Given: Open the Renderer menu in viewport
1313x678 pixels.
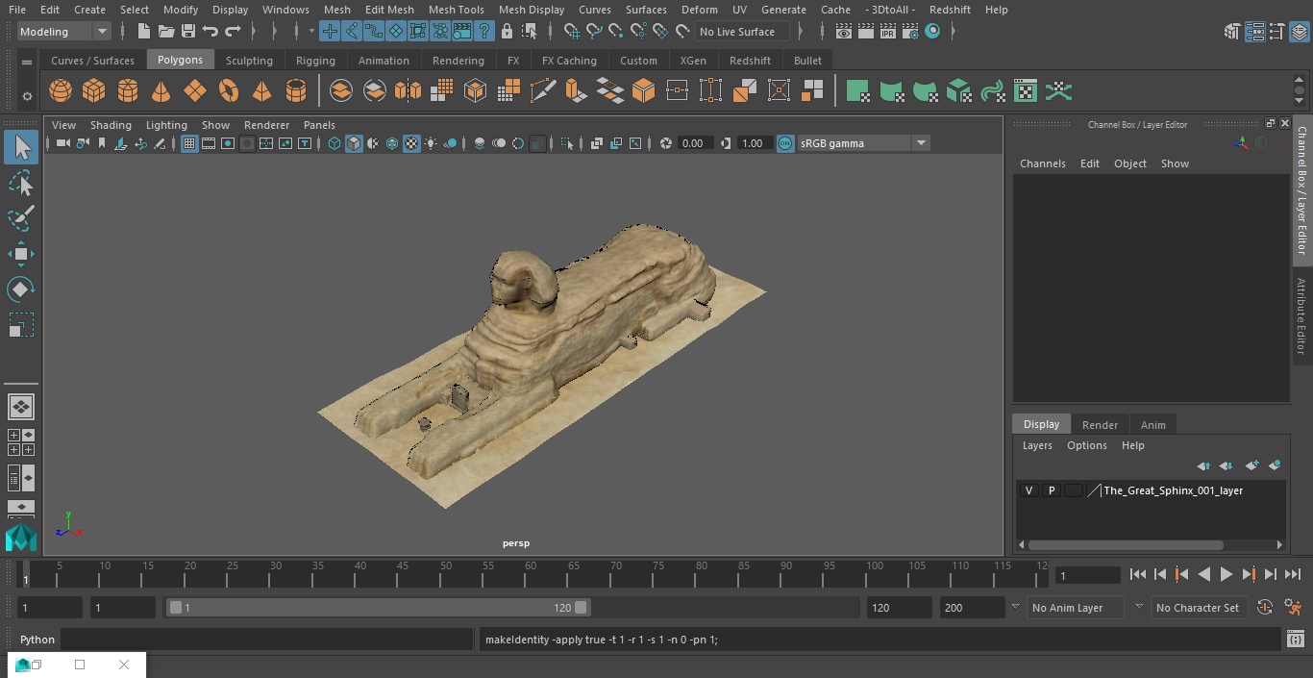Looking at the screenshot, I should pyautogui.click(x=266, y=125).
